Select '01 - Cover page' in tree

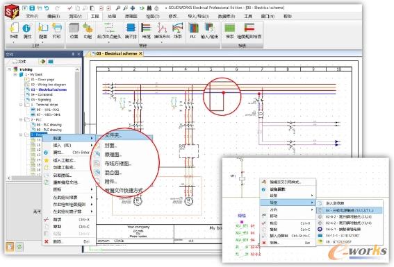click(x=42, y=80)
